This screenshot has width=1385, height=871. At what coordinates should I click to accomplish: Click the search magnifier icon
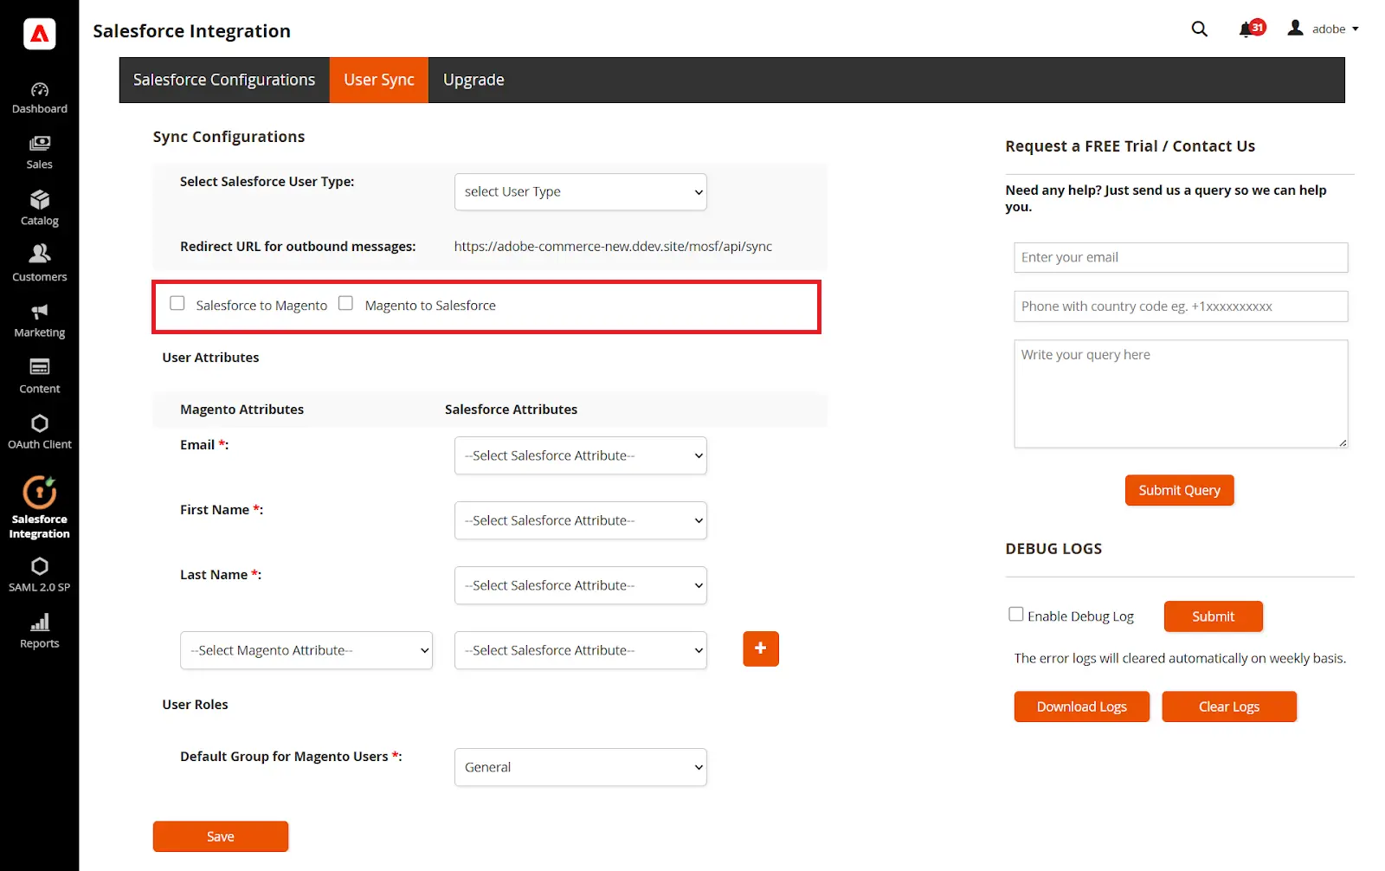(1199, 29)
